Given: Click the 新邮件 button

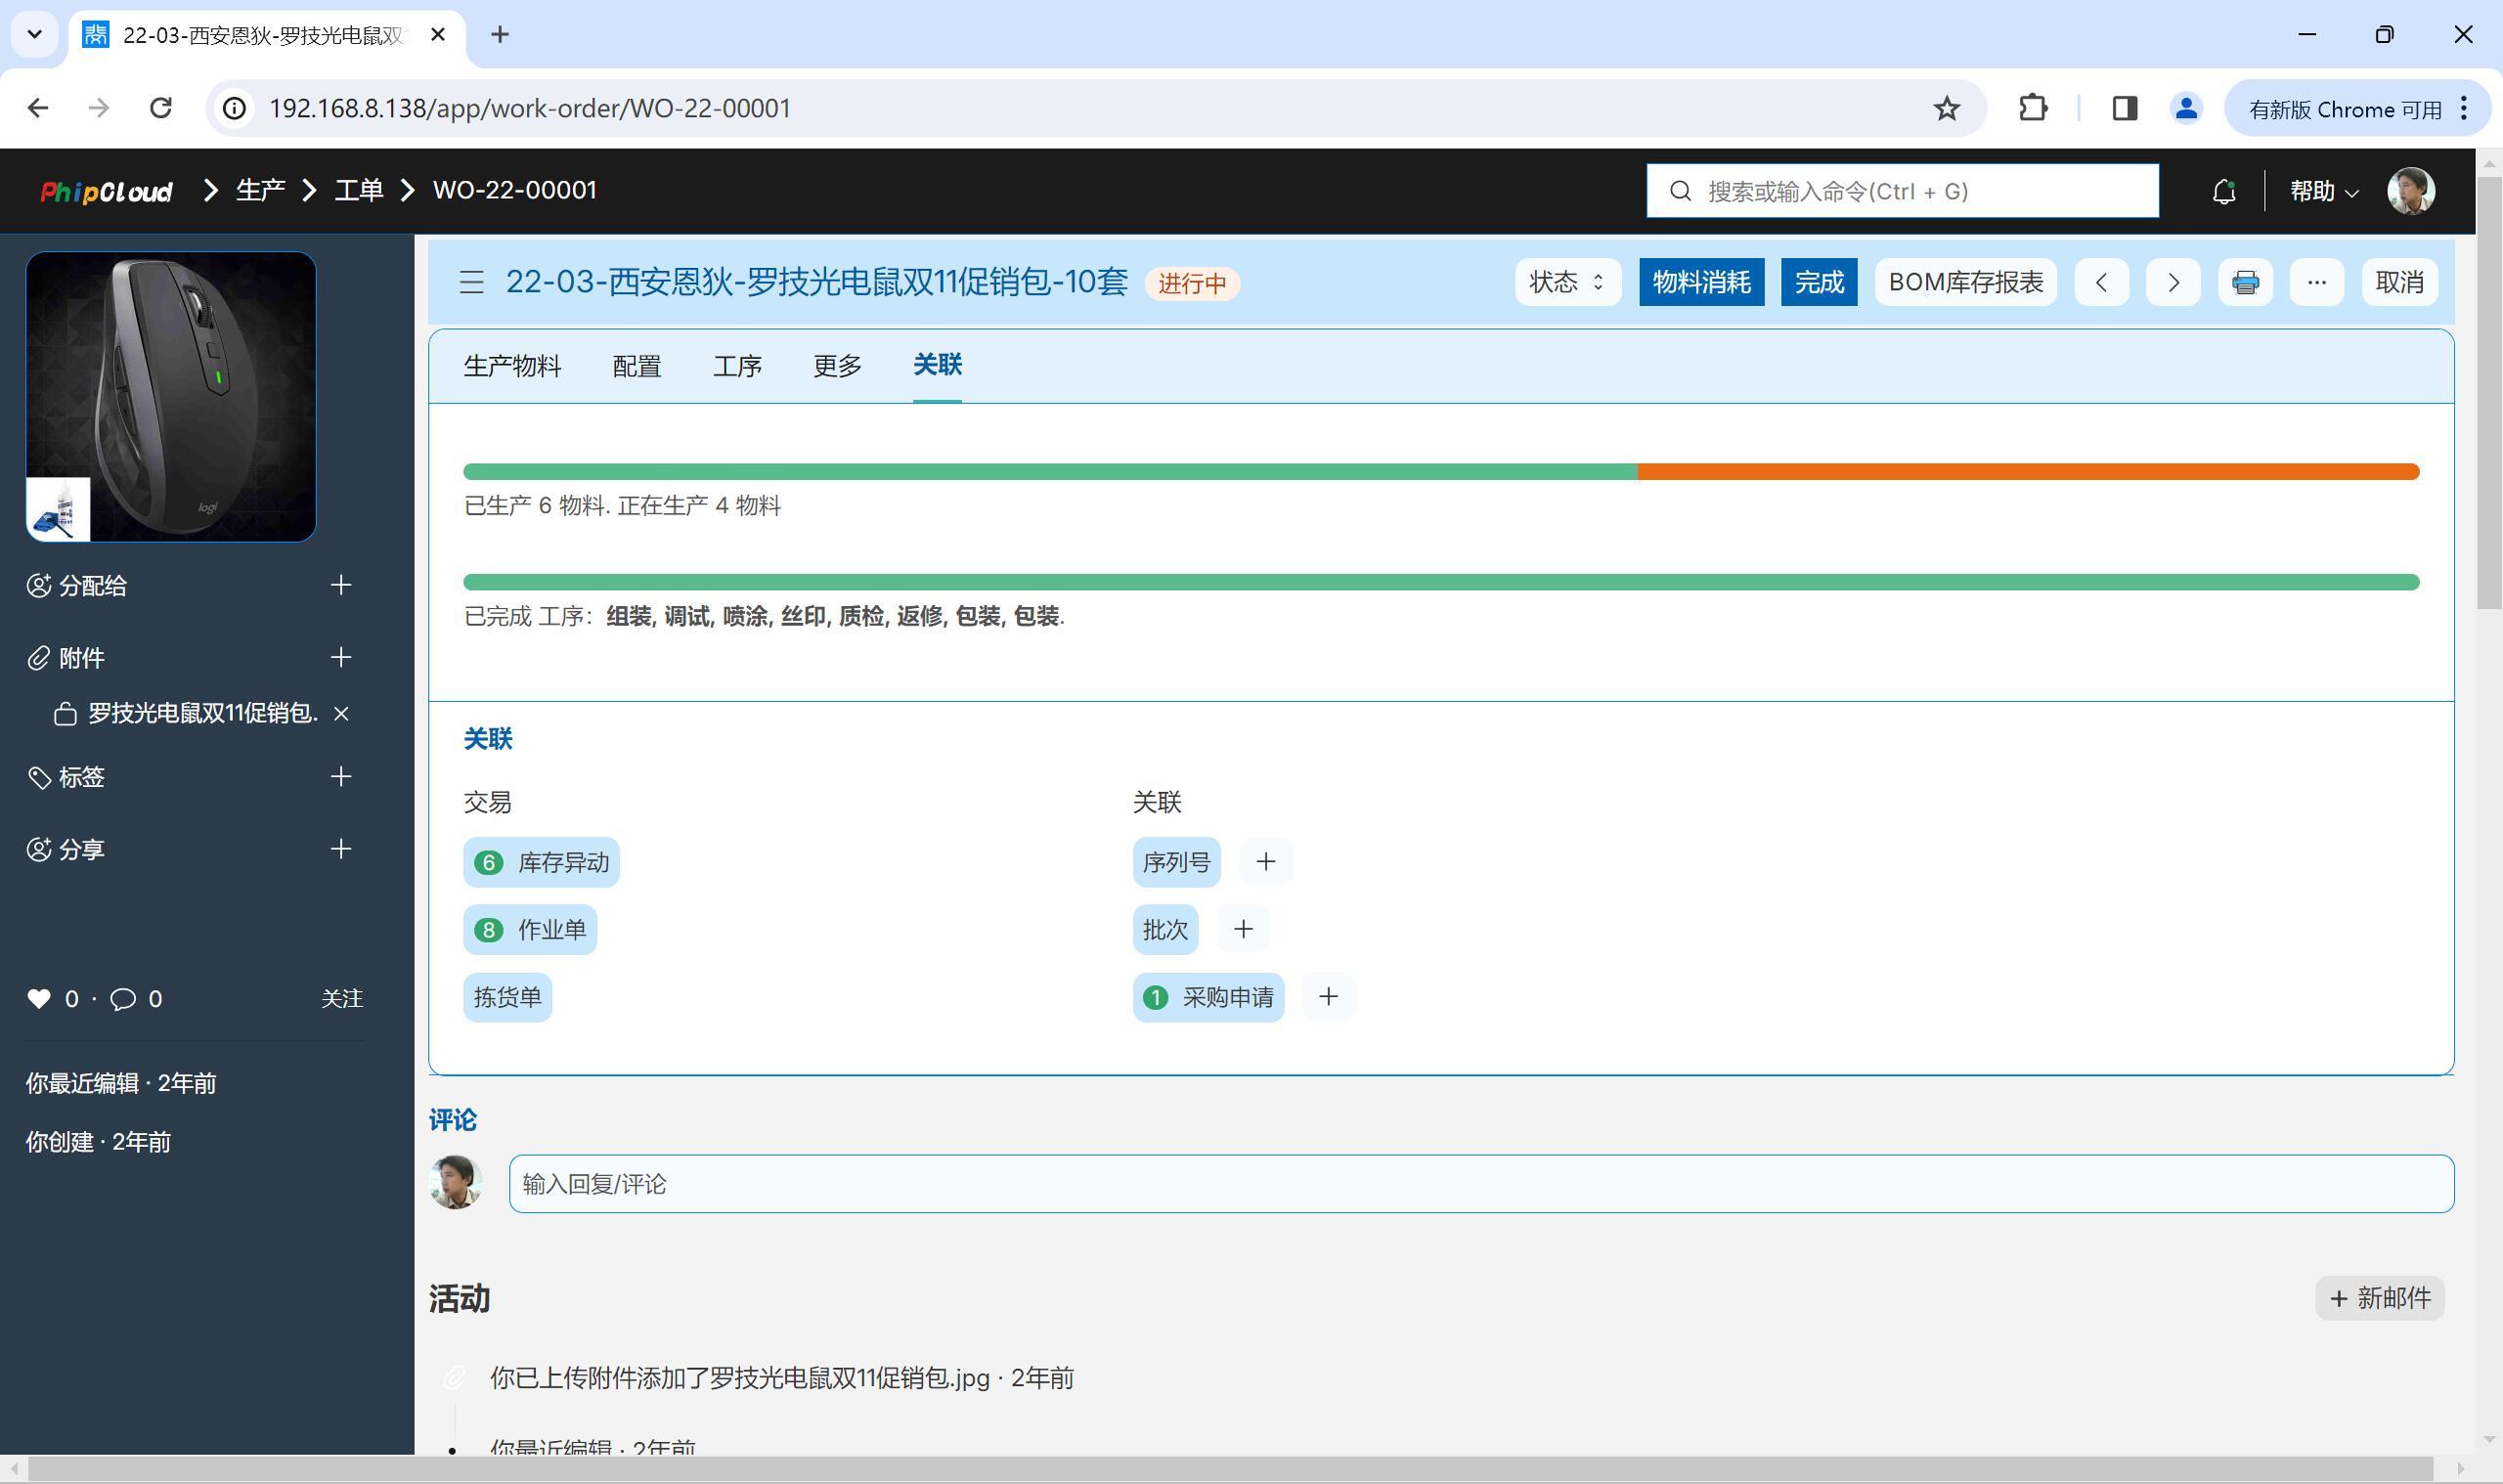Looking at the screenshot, I should pyautogui.click(x=2379, y=1298).
